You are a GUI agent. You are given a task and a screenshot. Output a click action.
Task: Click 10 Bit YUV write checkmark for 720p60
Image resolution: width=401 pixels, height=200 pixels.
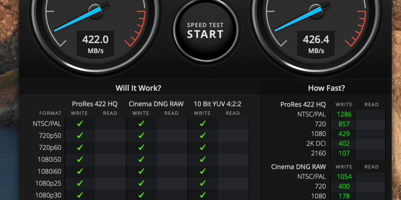(x=203, y=148)
